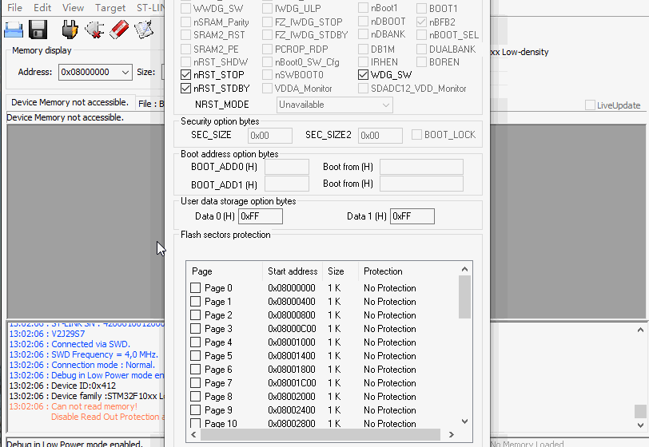This screenshot has width=649, height=447.
Task: Click the log line V2J29S7
Action: 47,334
